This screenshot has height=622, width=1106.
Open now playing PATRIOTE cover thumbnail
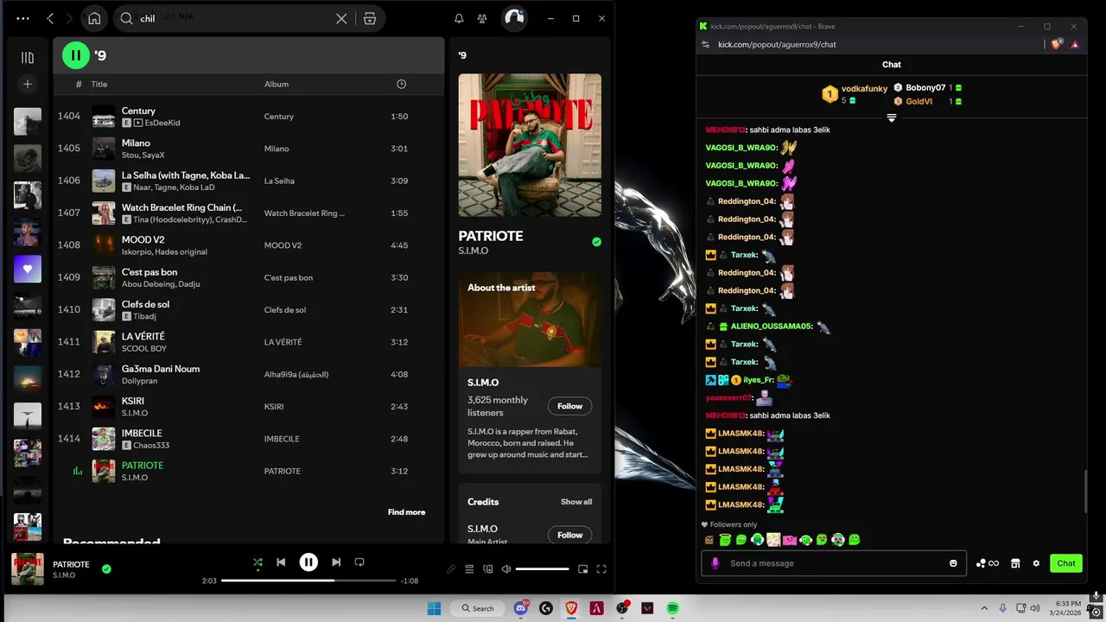pyautogui.click(x=28, y=569)
